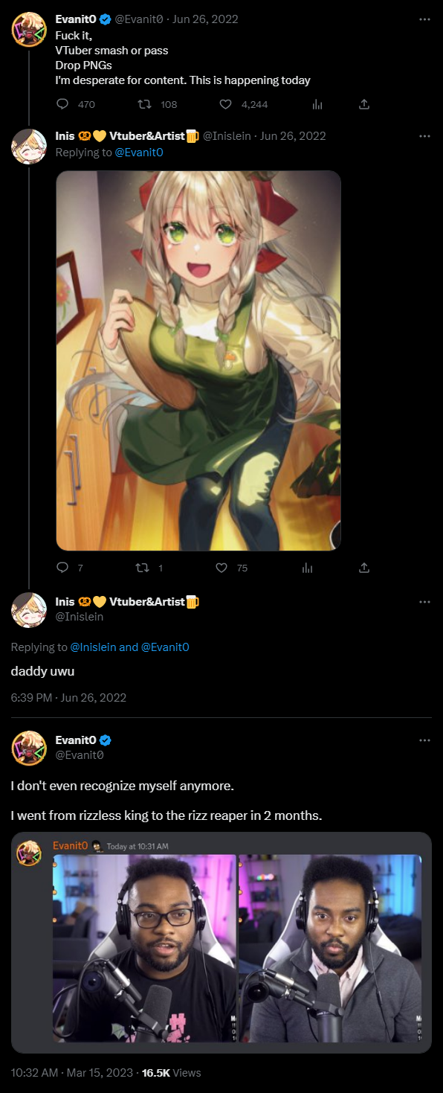
Task: Open the 6:39 PM · Jun 26, 2022 timestamp
Action: pyautogui.click(x=68, y=698)
